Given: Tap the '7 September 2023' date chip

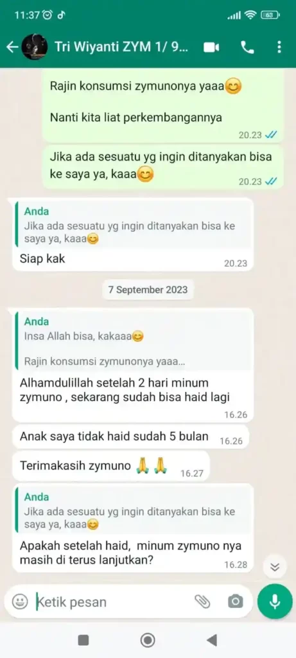Looking at the screenshot, I should coord(148,290).
